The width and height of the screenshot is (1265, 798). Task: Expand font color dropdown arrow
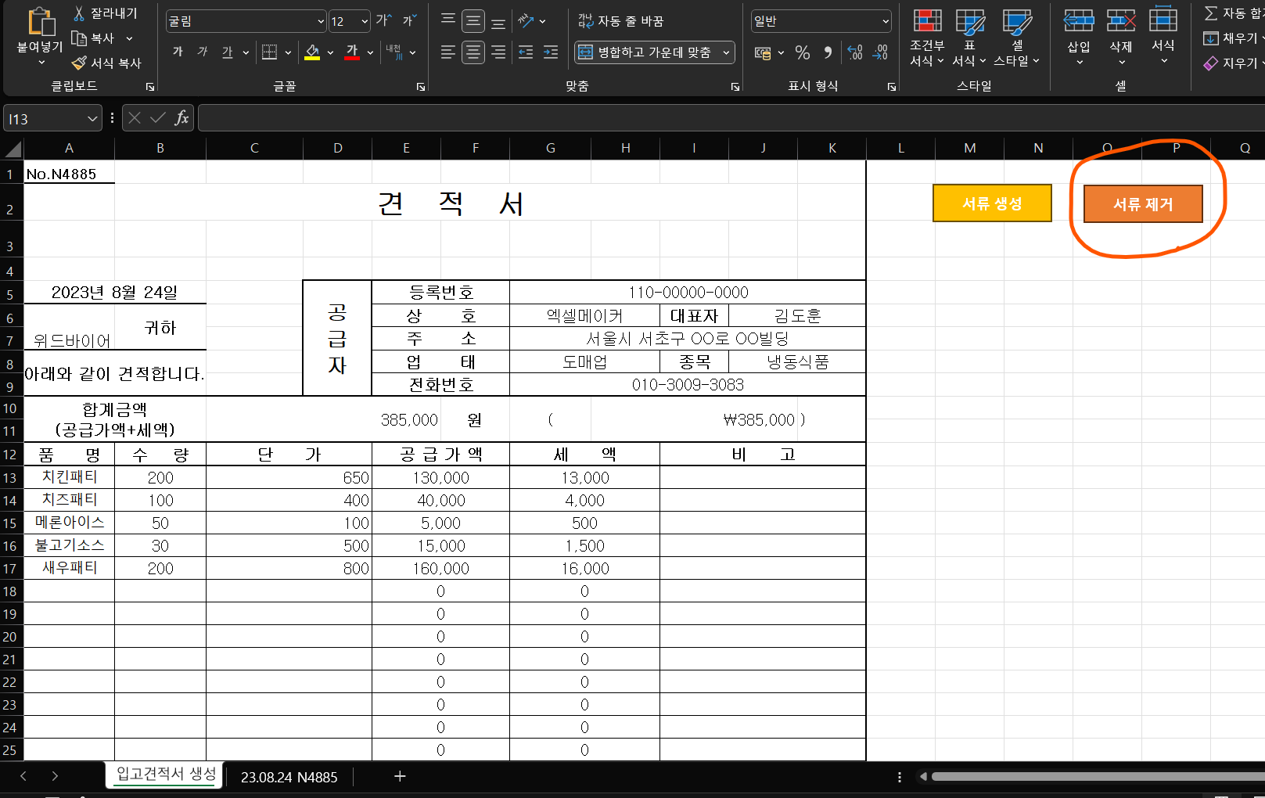(x=370, y=52)
